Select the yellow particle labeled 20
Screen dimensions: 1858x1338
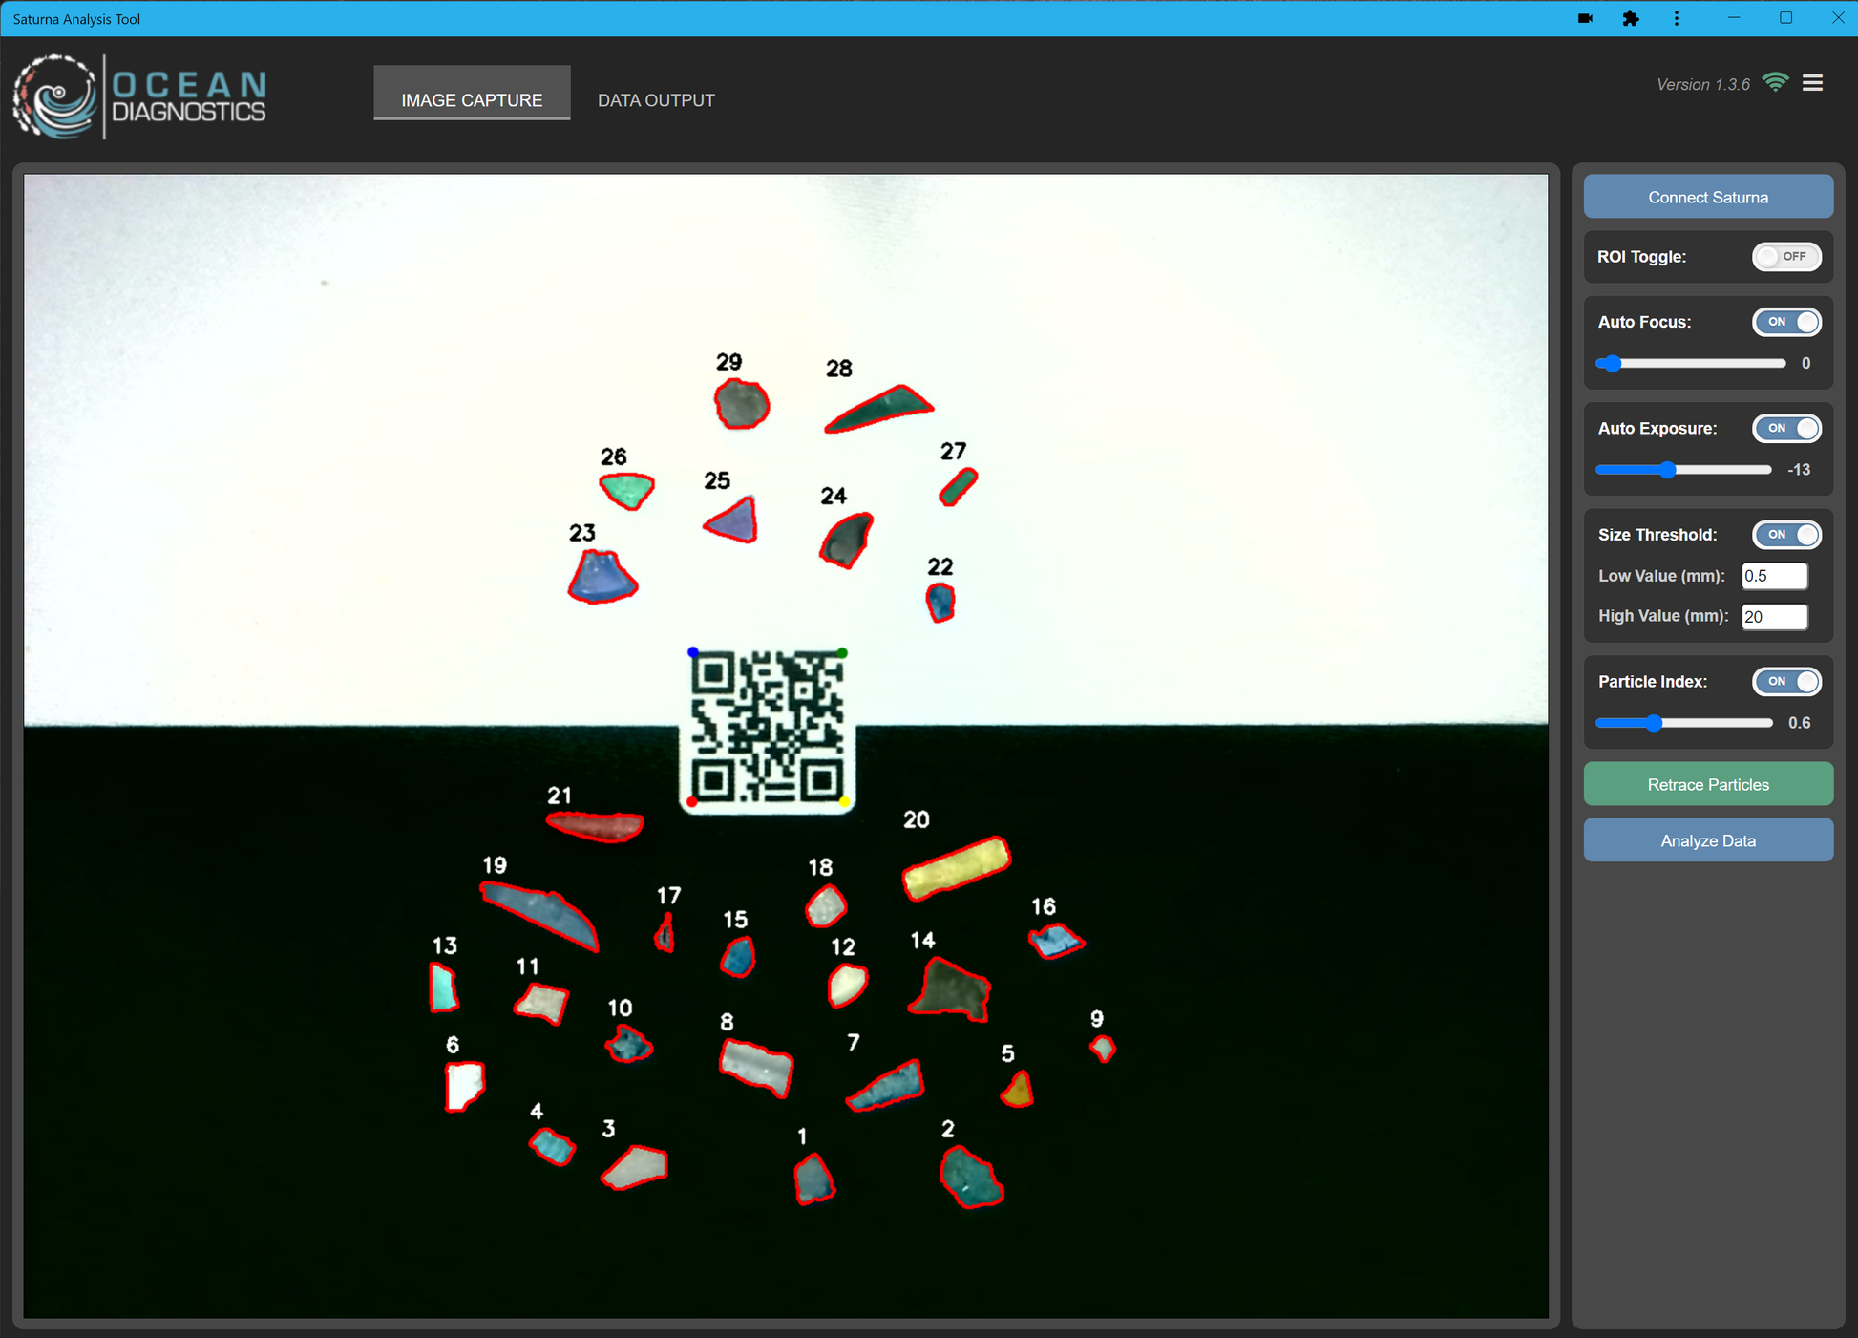(956, 867)
